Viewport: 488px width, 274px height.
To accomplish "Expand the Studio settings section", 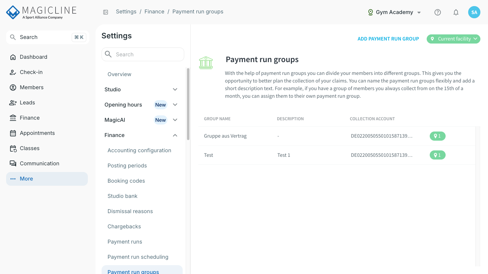I will 141,90.
